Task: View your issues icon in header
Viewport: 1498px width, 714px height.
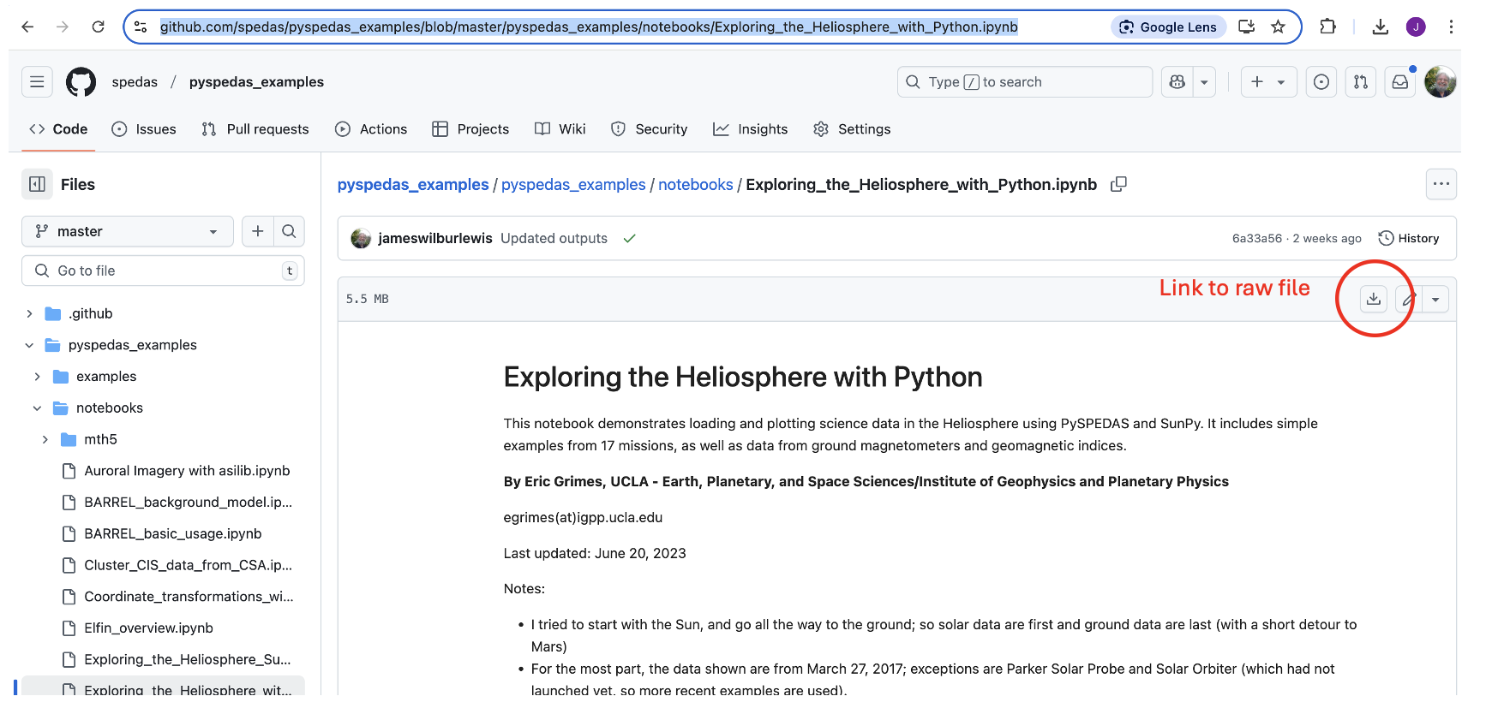Action: click(1321, 81)
